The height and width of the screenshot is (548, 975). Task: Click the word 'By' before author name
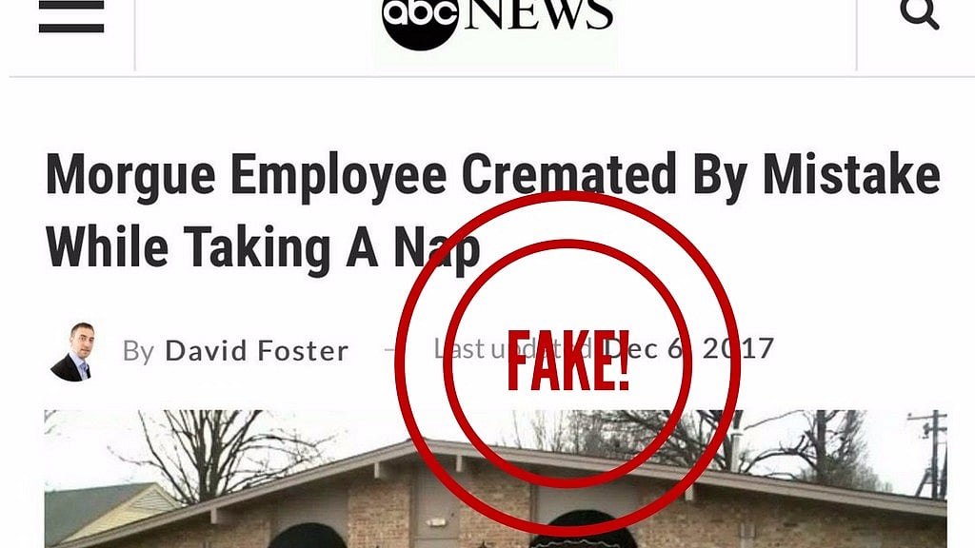(x=138, y=352)
